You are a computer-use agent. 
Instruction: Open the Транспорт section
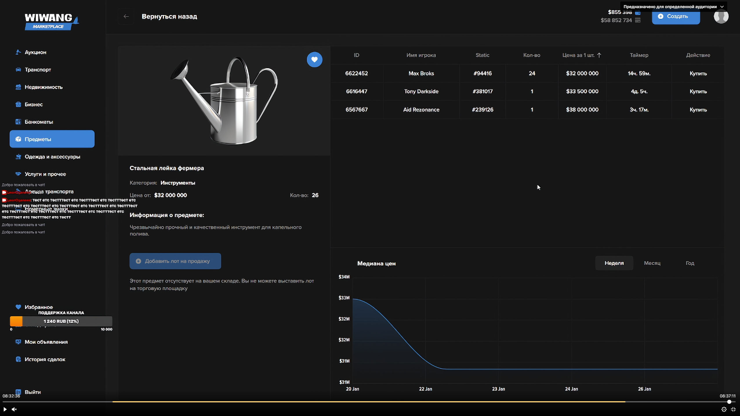click(x=38, y=70)
